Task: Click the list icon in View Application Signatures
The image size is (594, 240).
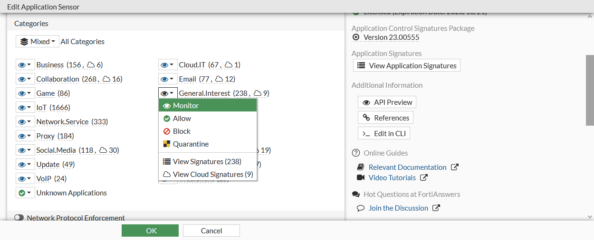Action: [361, 66]
